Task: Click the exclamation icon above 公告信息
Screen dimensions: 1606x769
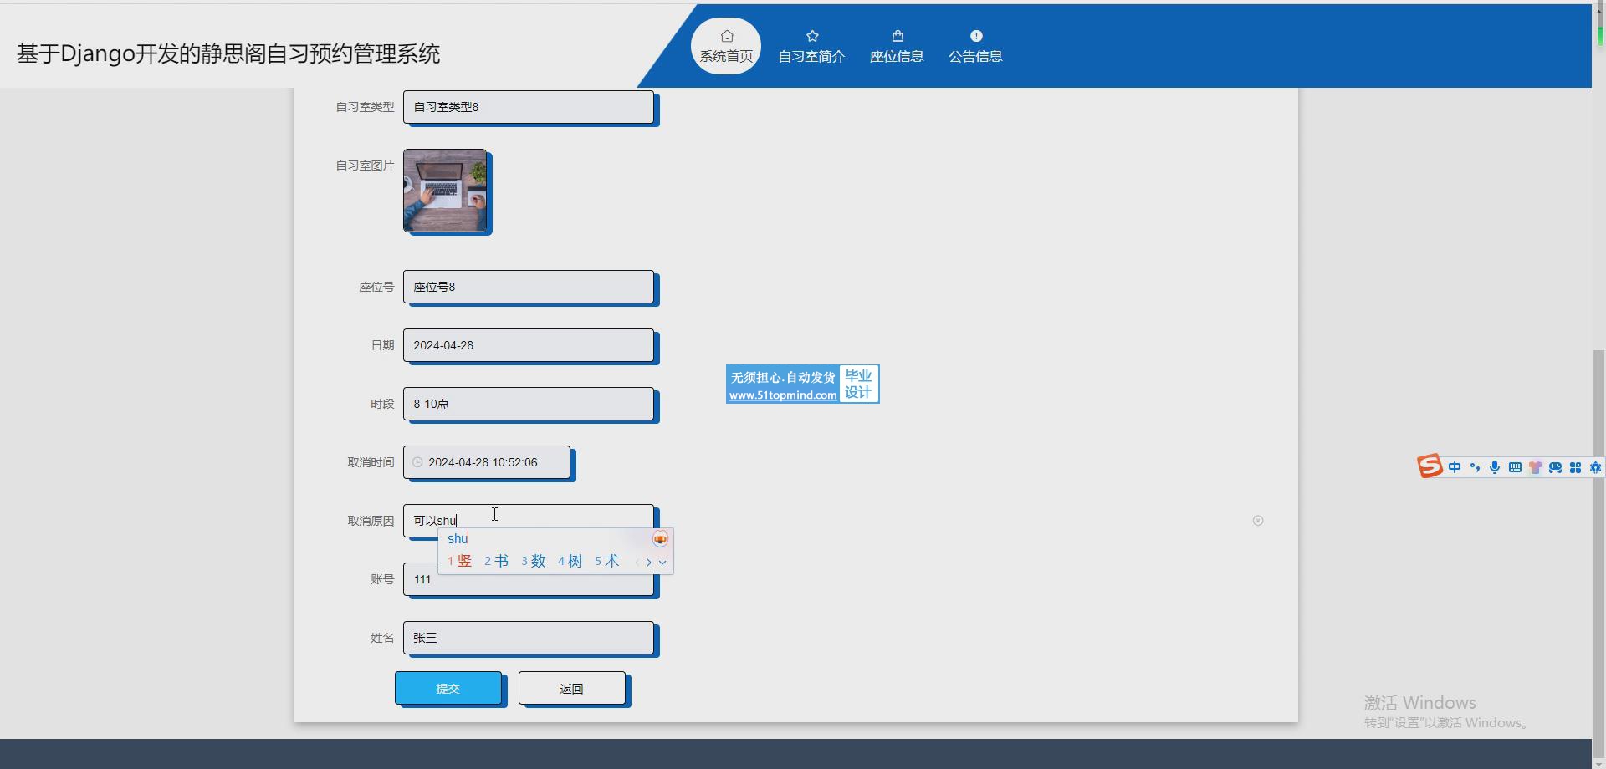Action: pos(976,36)
